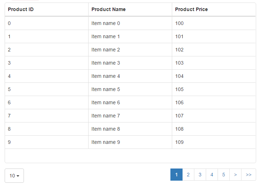The width and height of the screenshot is (259, 186).
Task: Select Product ID cell 9
Action: point(46,142)
